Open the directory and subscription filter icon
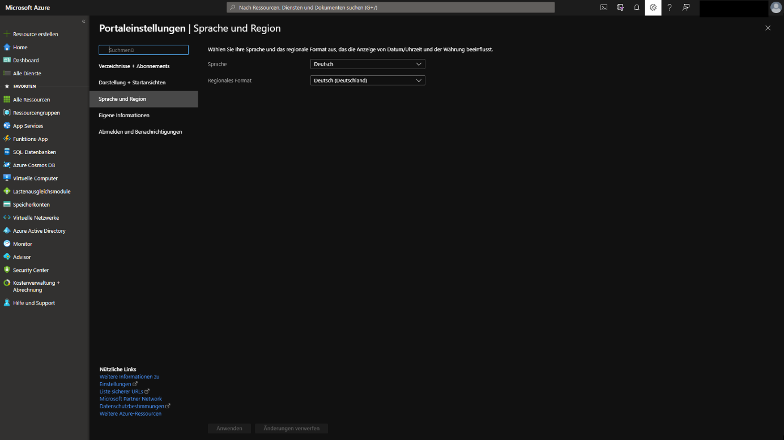This screenshot has width=784, height=440. point(620,7)
